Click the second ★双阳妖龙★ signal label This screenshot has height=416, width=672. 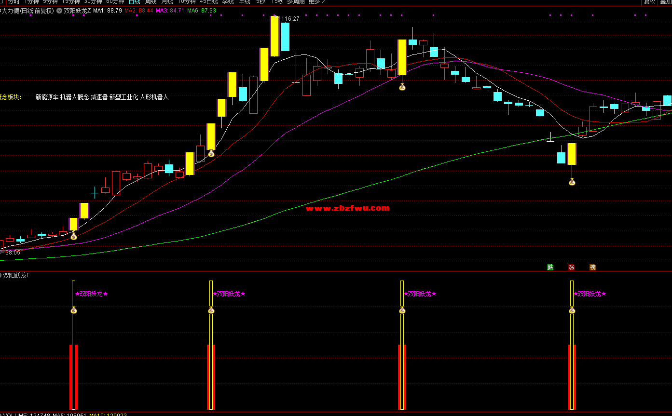(x=229, y=294)
